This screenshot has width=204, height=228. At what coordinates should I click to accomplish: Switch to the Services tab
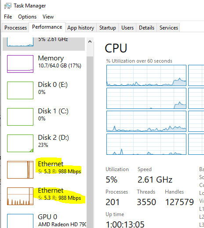click(x=168, y=28)
